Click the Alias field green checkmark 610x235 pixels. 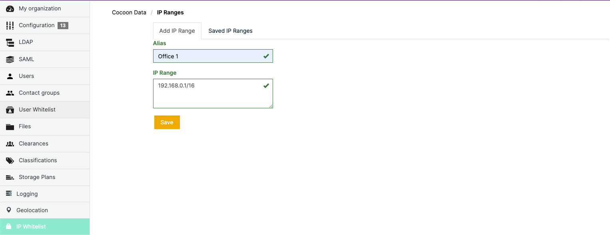click(266, 56)
